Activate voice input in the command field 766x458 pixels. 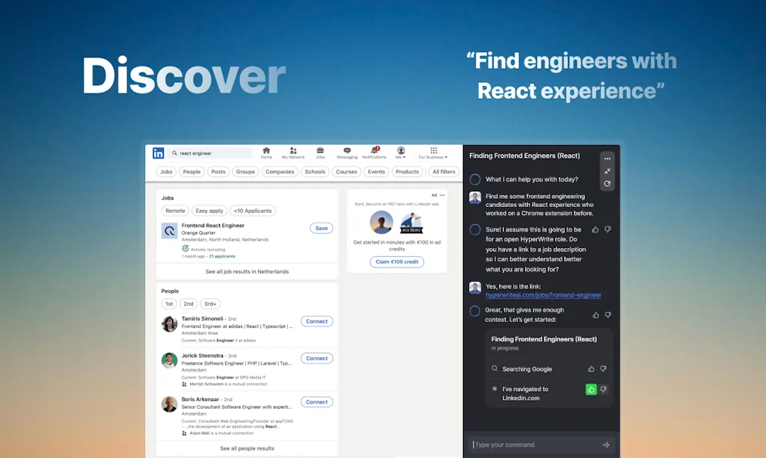(607, 444)
